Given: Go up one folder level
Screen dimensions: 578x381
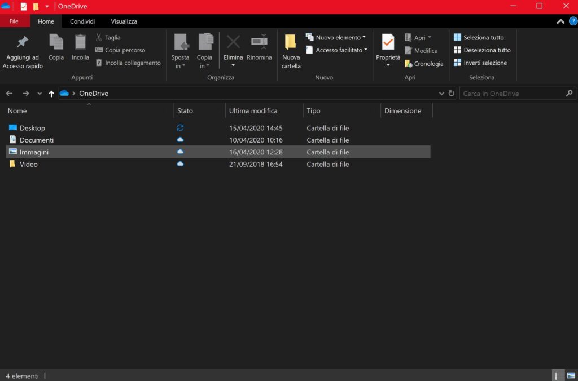Looking at the screenshot, I should click(x=51, y=94).
